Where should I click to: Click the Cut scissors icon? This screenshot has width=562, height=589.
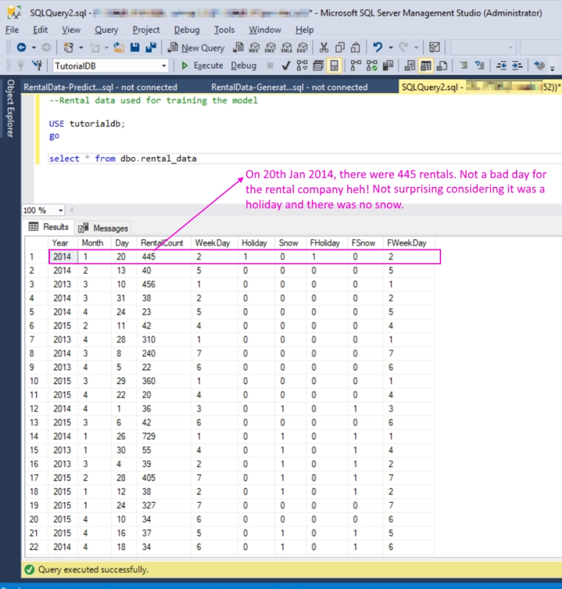click(324, 47)
